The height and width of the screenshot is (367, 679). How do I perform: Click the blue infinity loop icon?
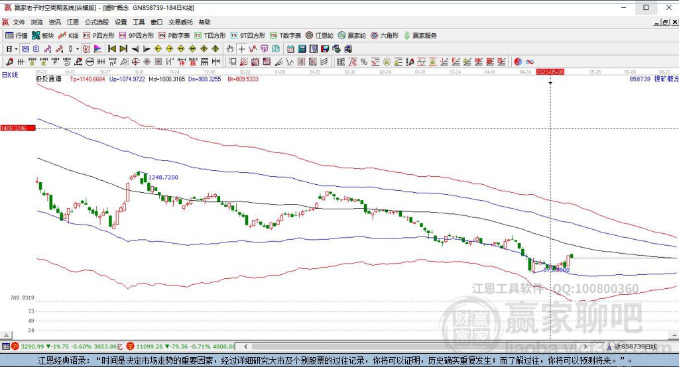tap(530, 62)
